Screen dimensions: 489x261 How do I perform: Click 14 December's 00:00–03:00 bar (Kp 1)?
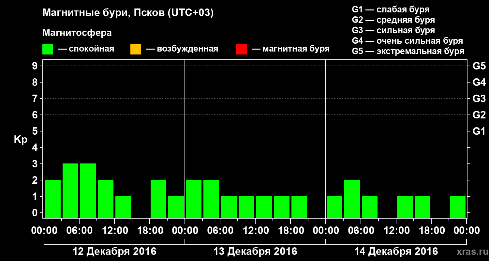(x=334, y=207)
